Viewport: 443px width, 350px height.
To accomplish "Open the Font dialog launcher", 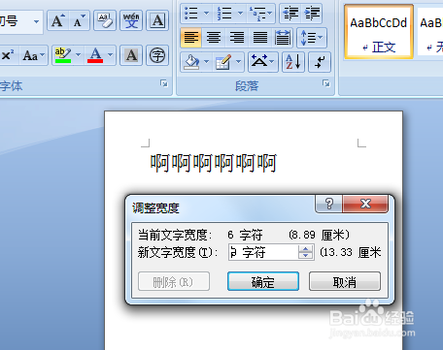I will 164,83.
